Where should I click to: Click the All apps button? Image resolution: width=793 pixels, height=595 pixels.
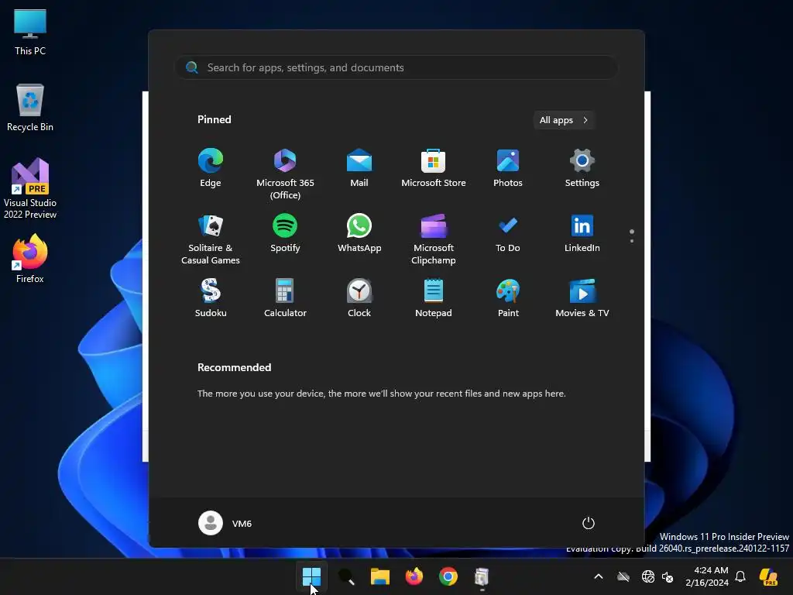[564, 120]
